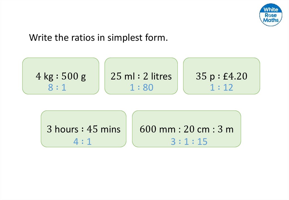This screenshot has height=200, width=289.
Task: Click the word "White" in the logo
Action: click(x=271, y=10)
